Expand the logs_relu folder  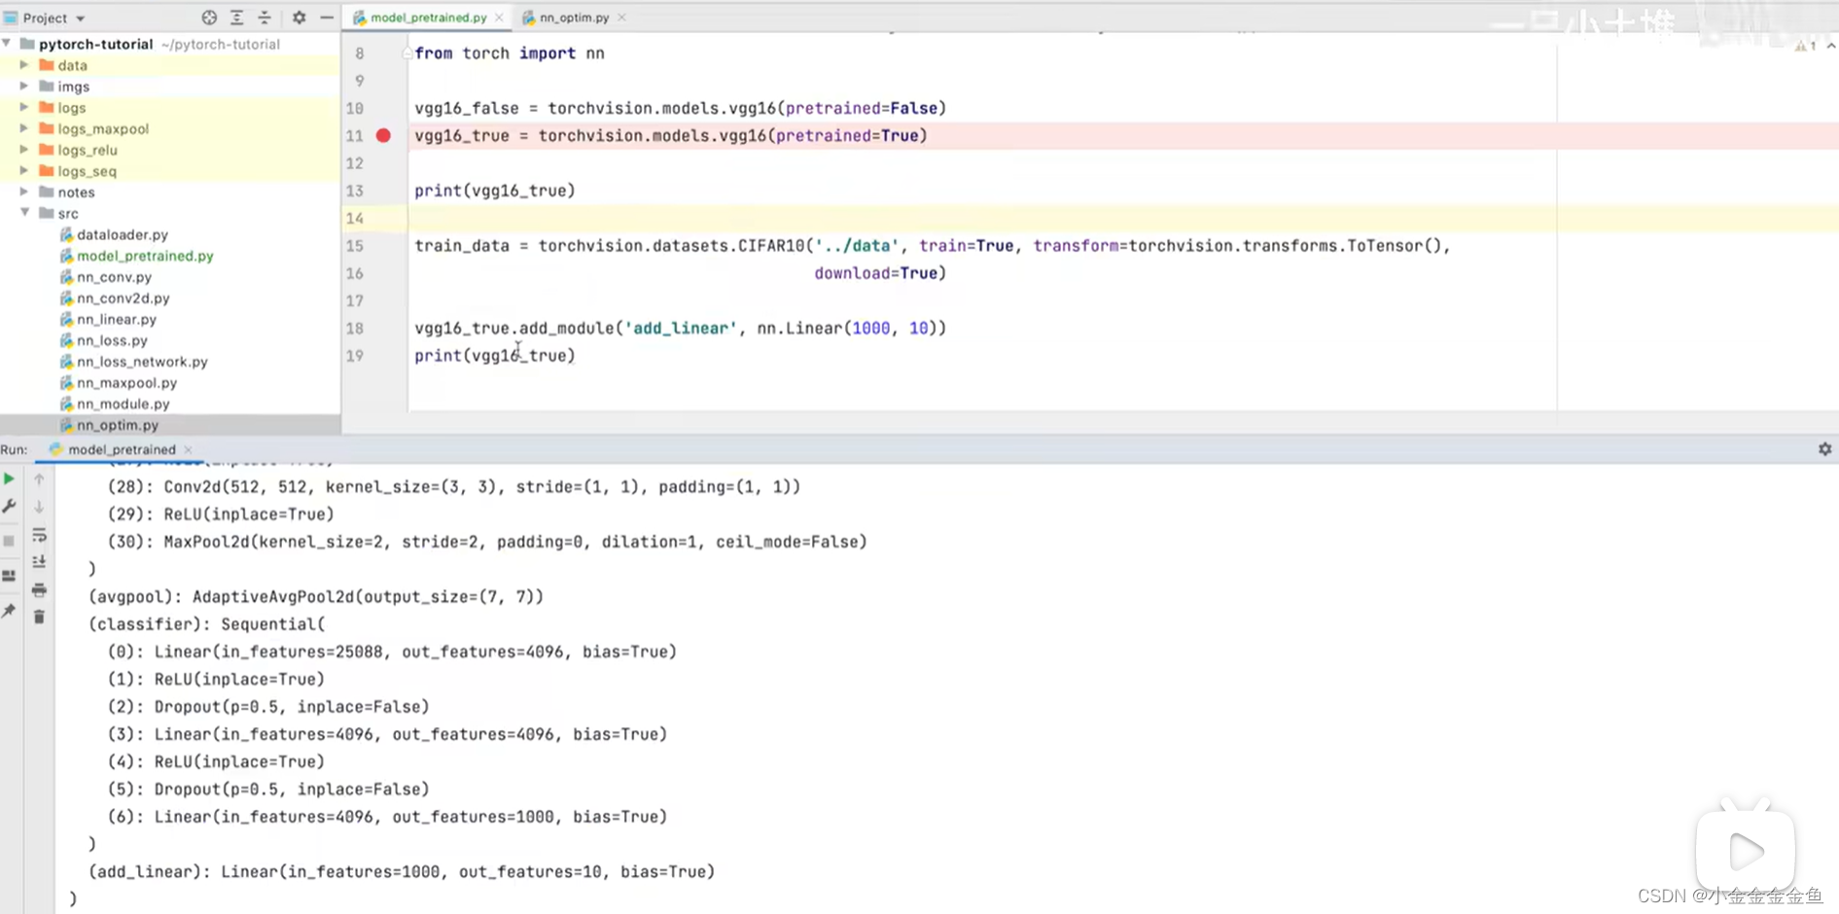point(24,150)
